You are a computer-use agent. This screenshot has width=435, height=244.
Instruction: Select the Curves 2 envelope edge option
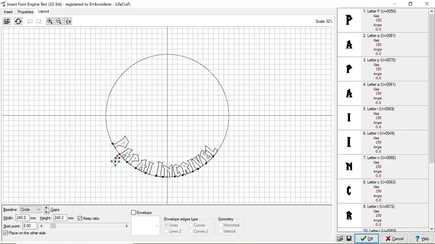(191, 231)
